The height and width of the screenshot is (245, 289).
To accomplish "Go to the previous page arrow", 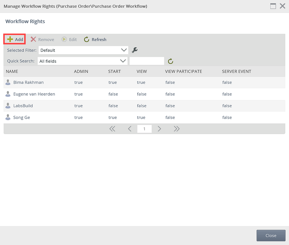I will (x=130, y=129).
